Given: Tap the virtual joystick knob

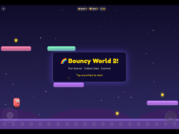Looking at the screenshot, I should 10,115.
